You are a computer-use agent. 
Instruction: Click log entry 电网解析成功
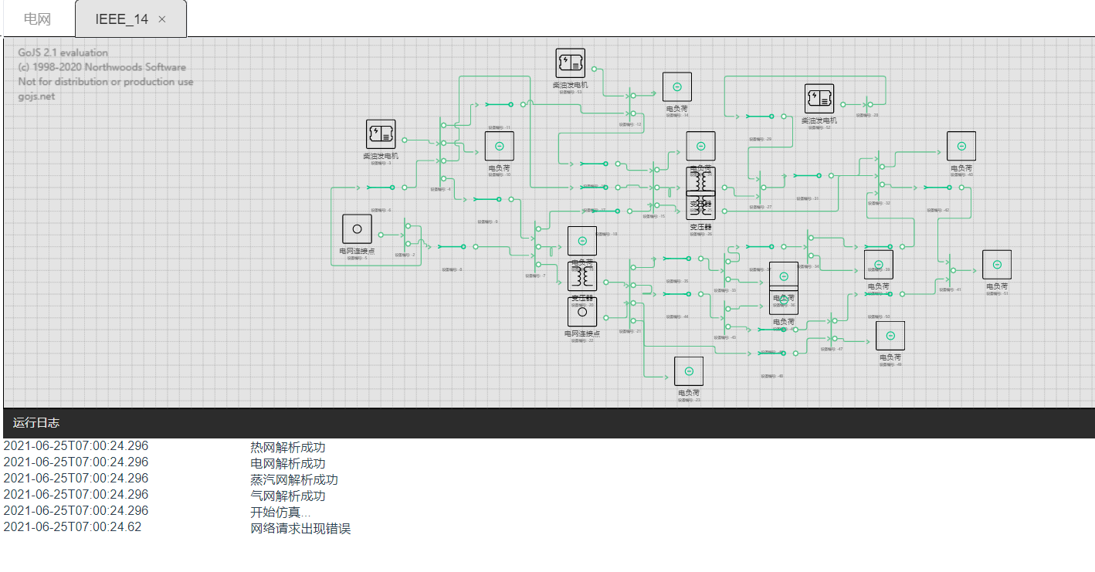point(287,463)
